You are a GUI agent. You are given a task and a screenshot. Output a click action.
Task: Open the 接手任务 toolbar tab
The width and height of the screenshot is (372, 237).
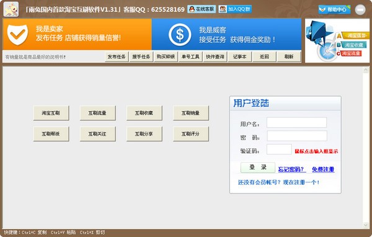pyautogui.click(x=141, y=56)
